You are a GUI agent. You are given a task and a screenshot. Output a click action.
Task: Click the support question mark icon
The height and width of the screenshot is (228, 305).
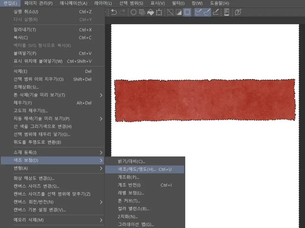pyautogui.click(x=238, y=12)
